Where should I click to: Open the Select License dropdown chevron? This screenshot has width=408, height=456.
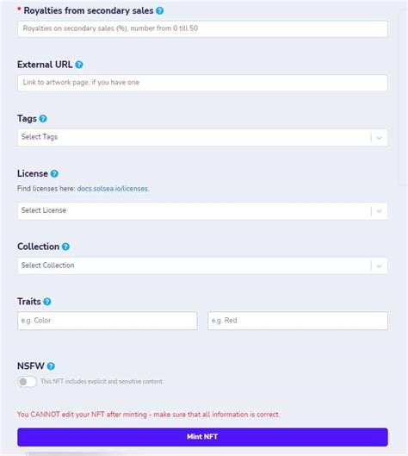tap(379, 211)
